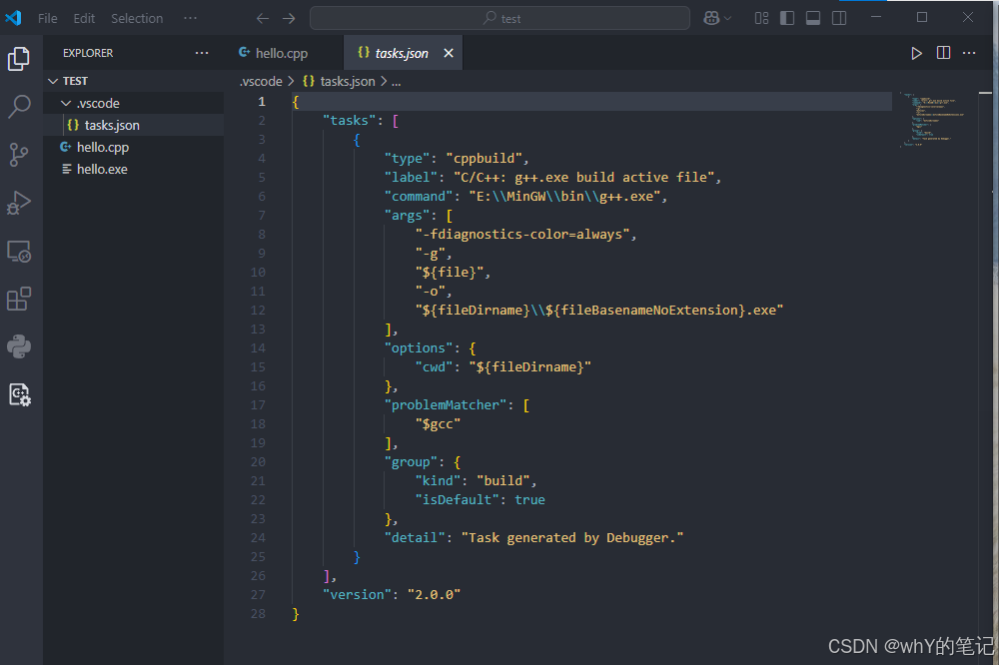
Task: Toggle the secondary side bar
Action: [839, 18]
